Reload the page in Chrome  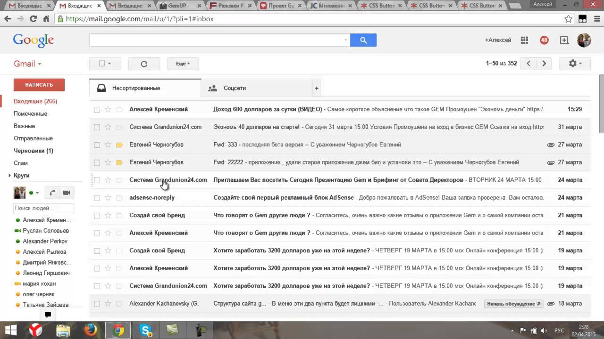click(33, 19)
